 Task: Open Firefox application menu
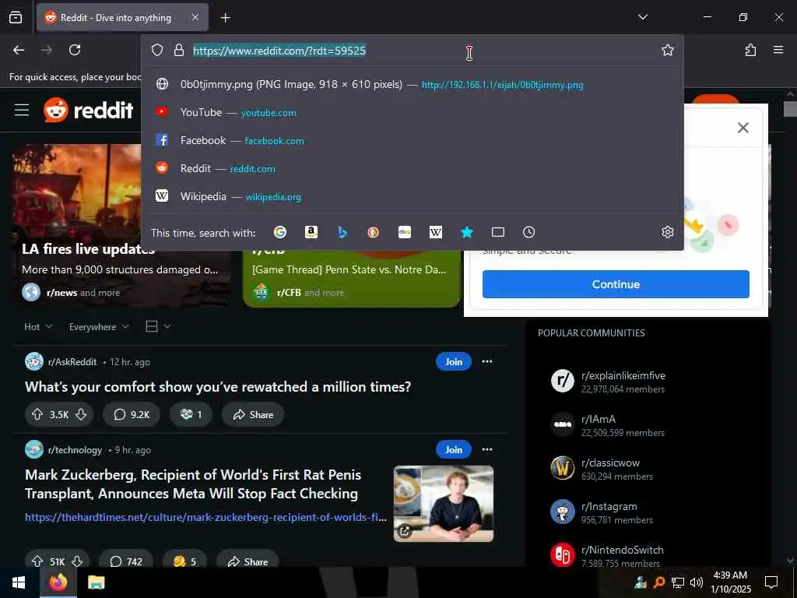[778, 50]
